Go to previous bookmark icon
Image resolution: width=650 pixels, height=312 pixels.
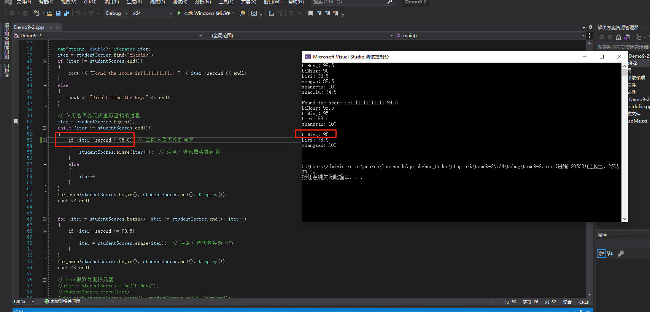tap(319, 13)
